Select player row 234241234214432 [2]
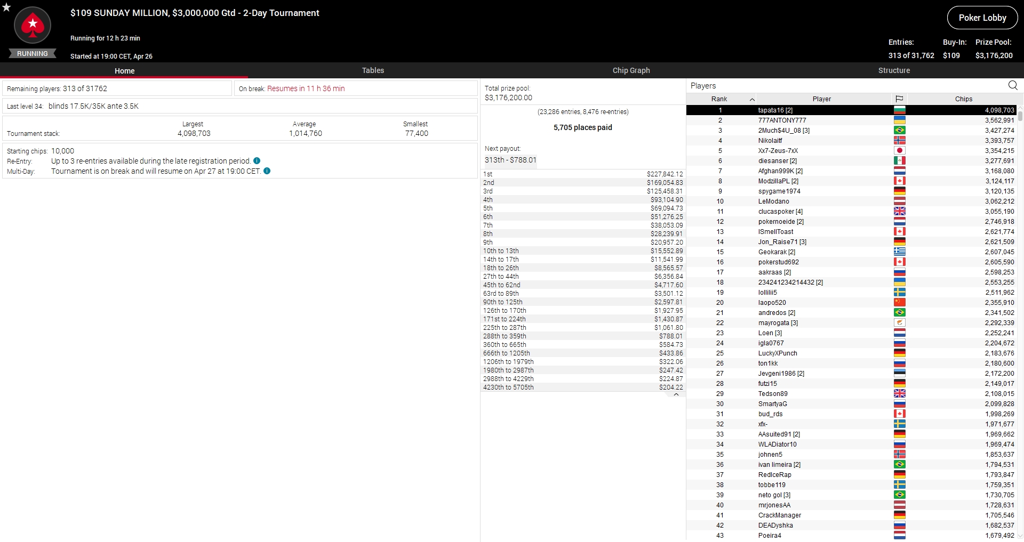This screenshot has height=542, width=1024. coord(851,282)
